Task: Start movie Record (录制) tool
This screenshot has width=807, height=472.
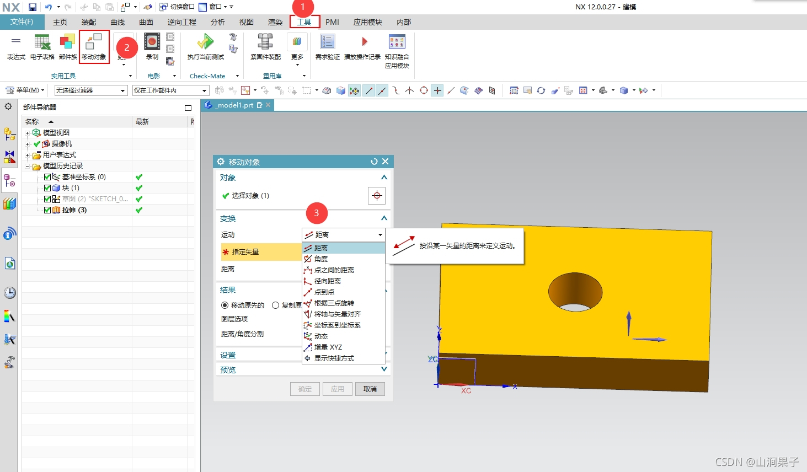Action: (152, 47)
